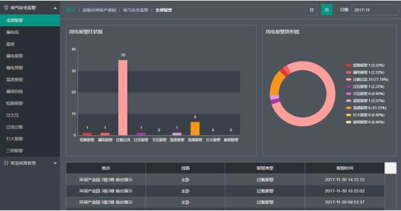Open the 电气安全监管 breadcrumb link
This screenshot has width=401, height=211.
point(135,10)
